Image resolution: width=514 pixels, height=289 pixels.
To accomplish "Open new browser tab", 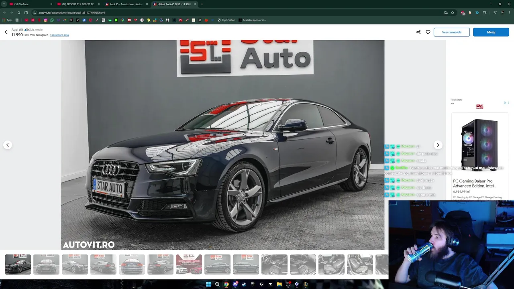I will (202, 4).
